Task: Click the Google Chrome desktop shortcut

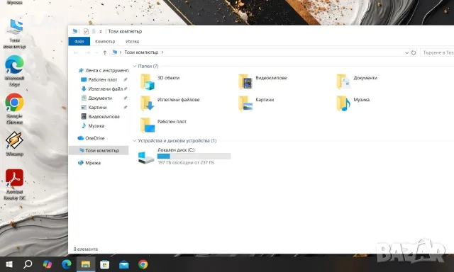Action: tap(14, 108)
